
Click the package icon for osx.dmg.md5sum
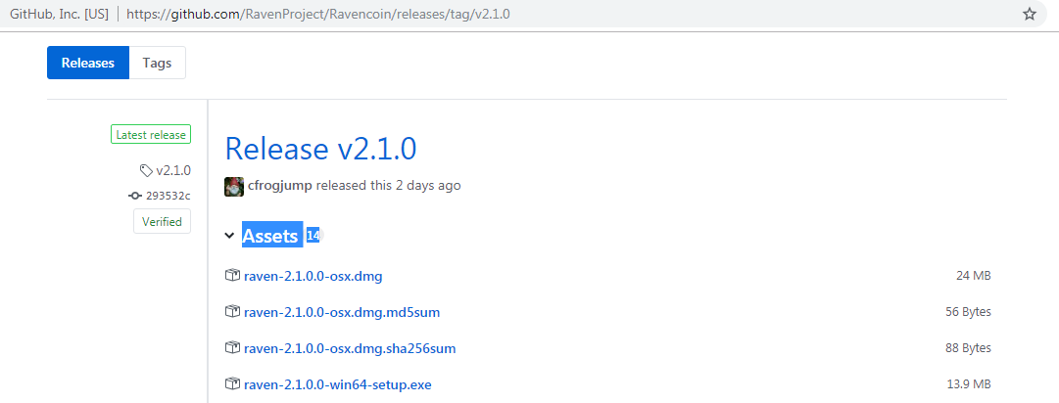[232, 311]
